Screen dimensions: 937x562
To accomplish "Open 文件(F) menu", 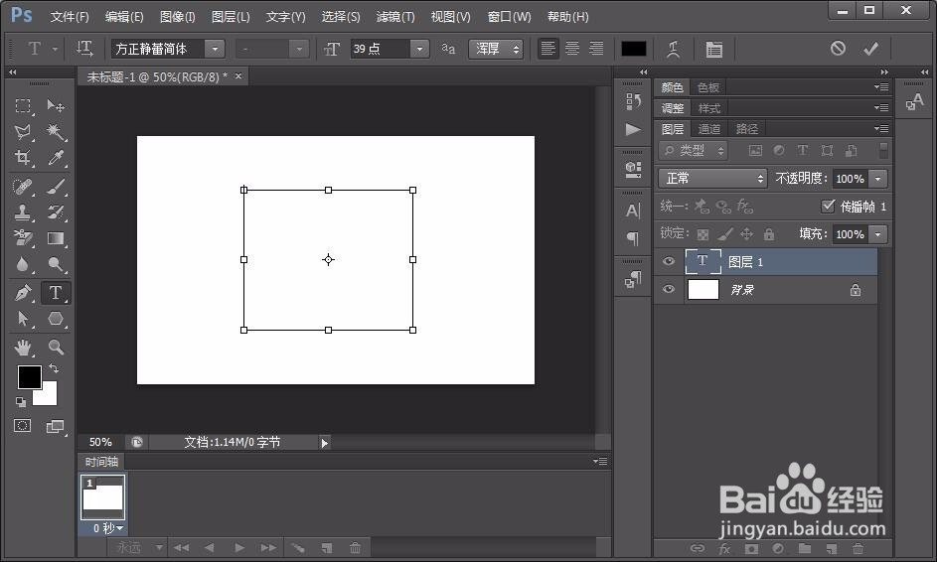I will pos(70,17).
